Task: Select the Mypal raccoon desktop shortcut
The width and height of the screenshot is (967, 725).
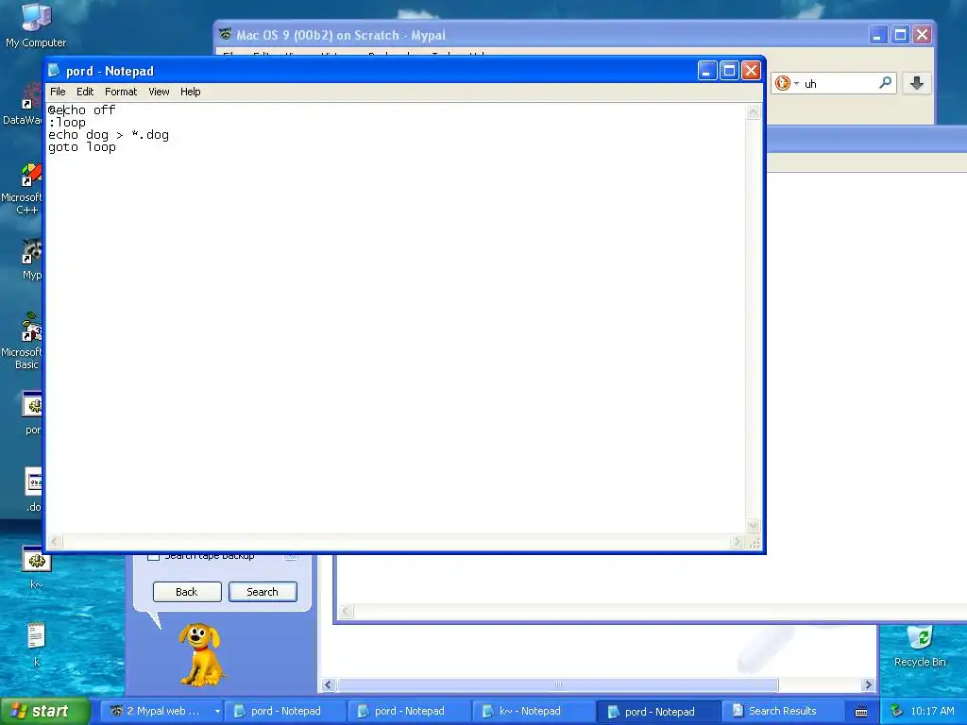Action: 31,260
